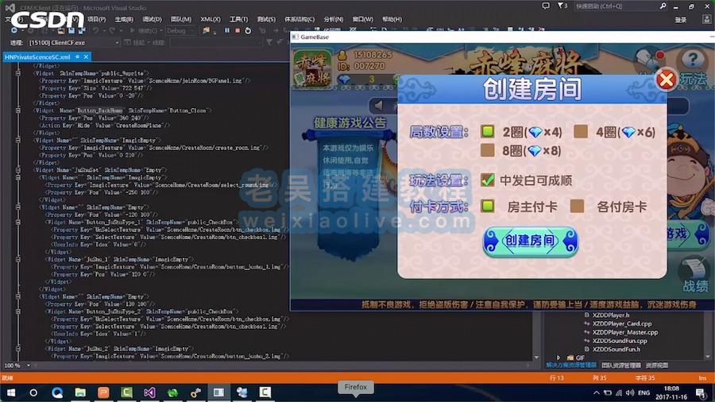Switch to the 资源视图 tab

[657, 365]
